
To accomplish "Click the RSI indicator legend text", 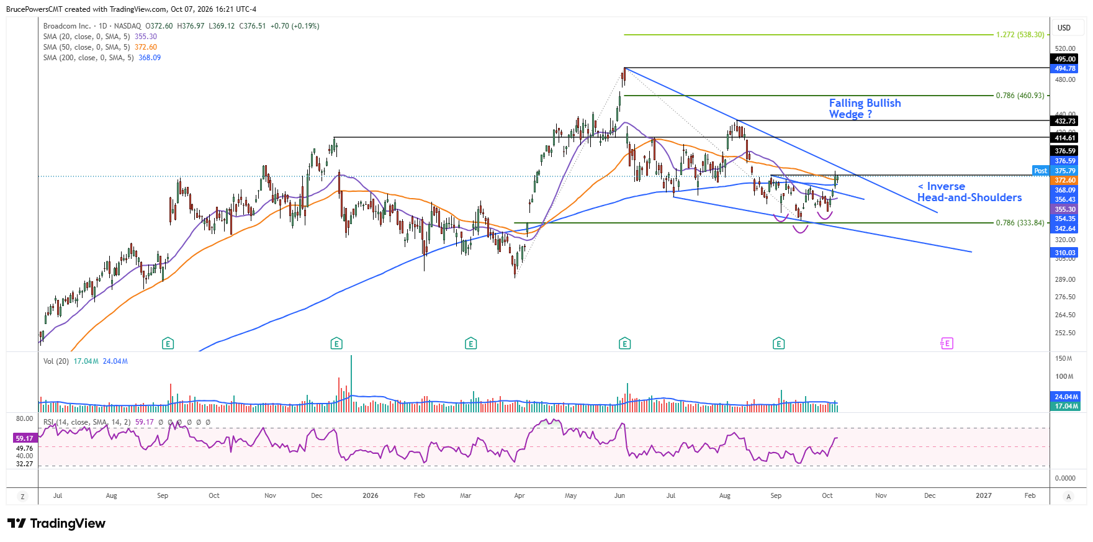I will [87, 422].
